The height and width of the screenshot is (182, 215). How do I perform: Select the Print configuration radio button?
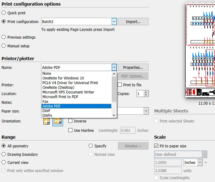click(3, 22)
